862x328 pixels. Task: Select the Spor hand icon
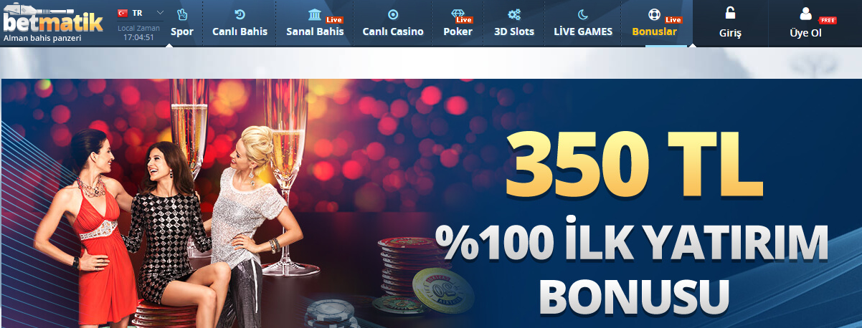point(182,14)
